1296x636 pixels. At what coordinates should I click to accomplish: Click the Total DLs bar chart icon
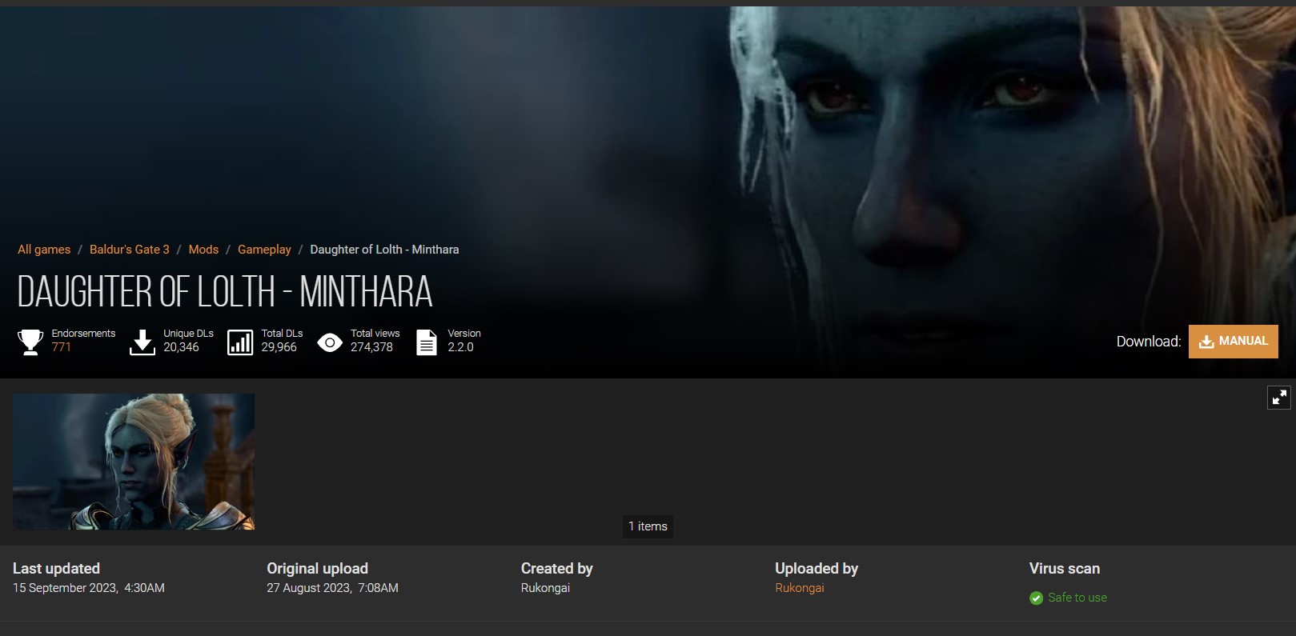pos(240,342)
